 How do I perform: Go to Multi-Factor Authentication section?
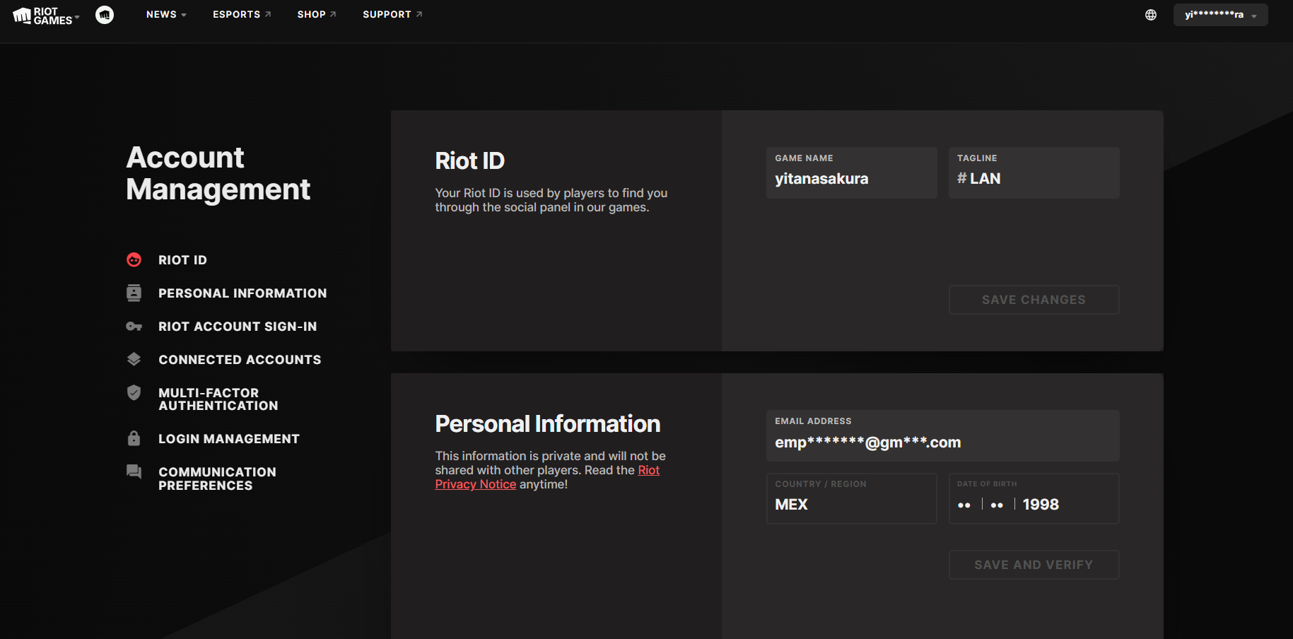point(218,399)
